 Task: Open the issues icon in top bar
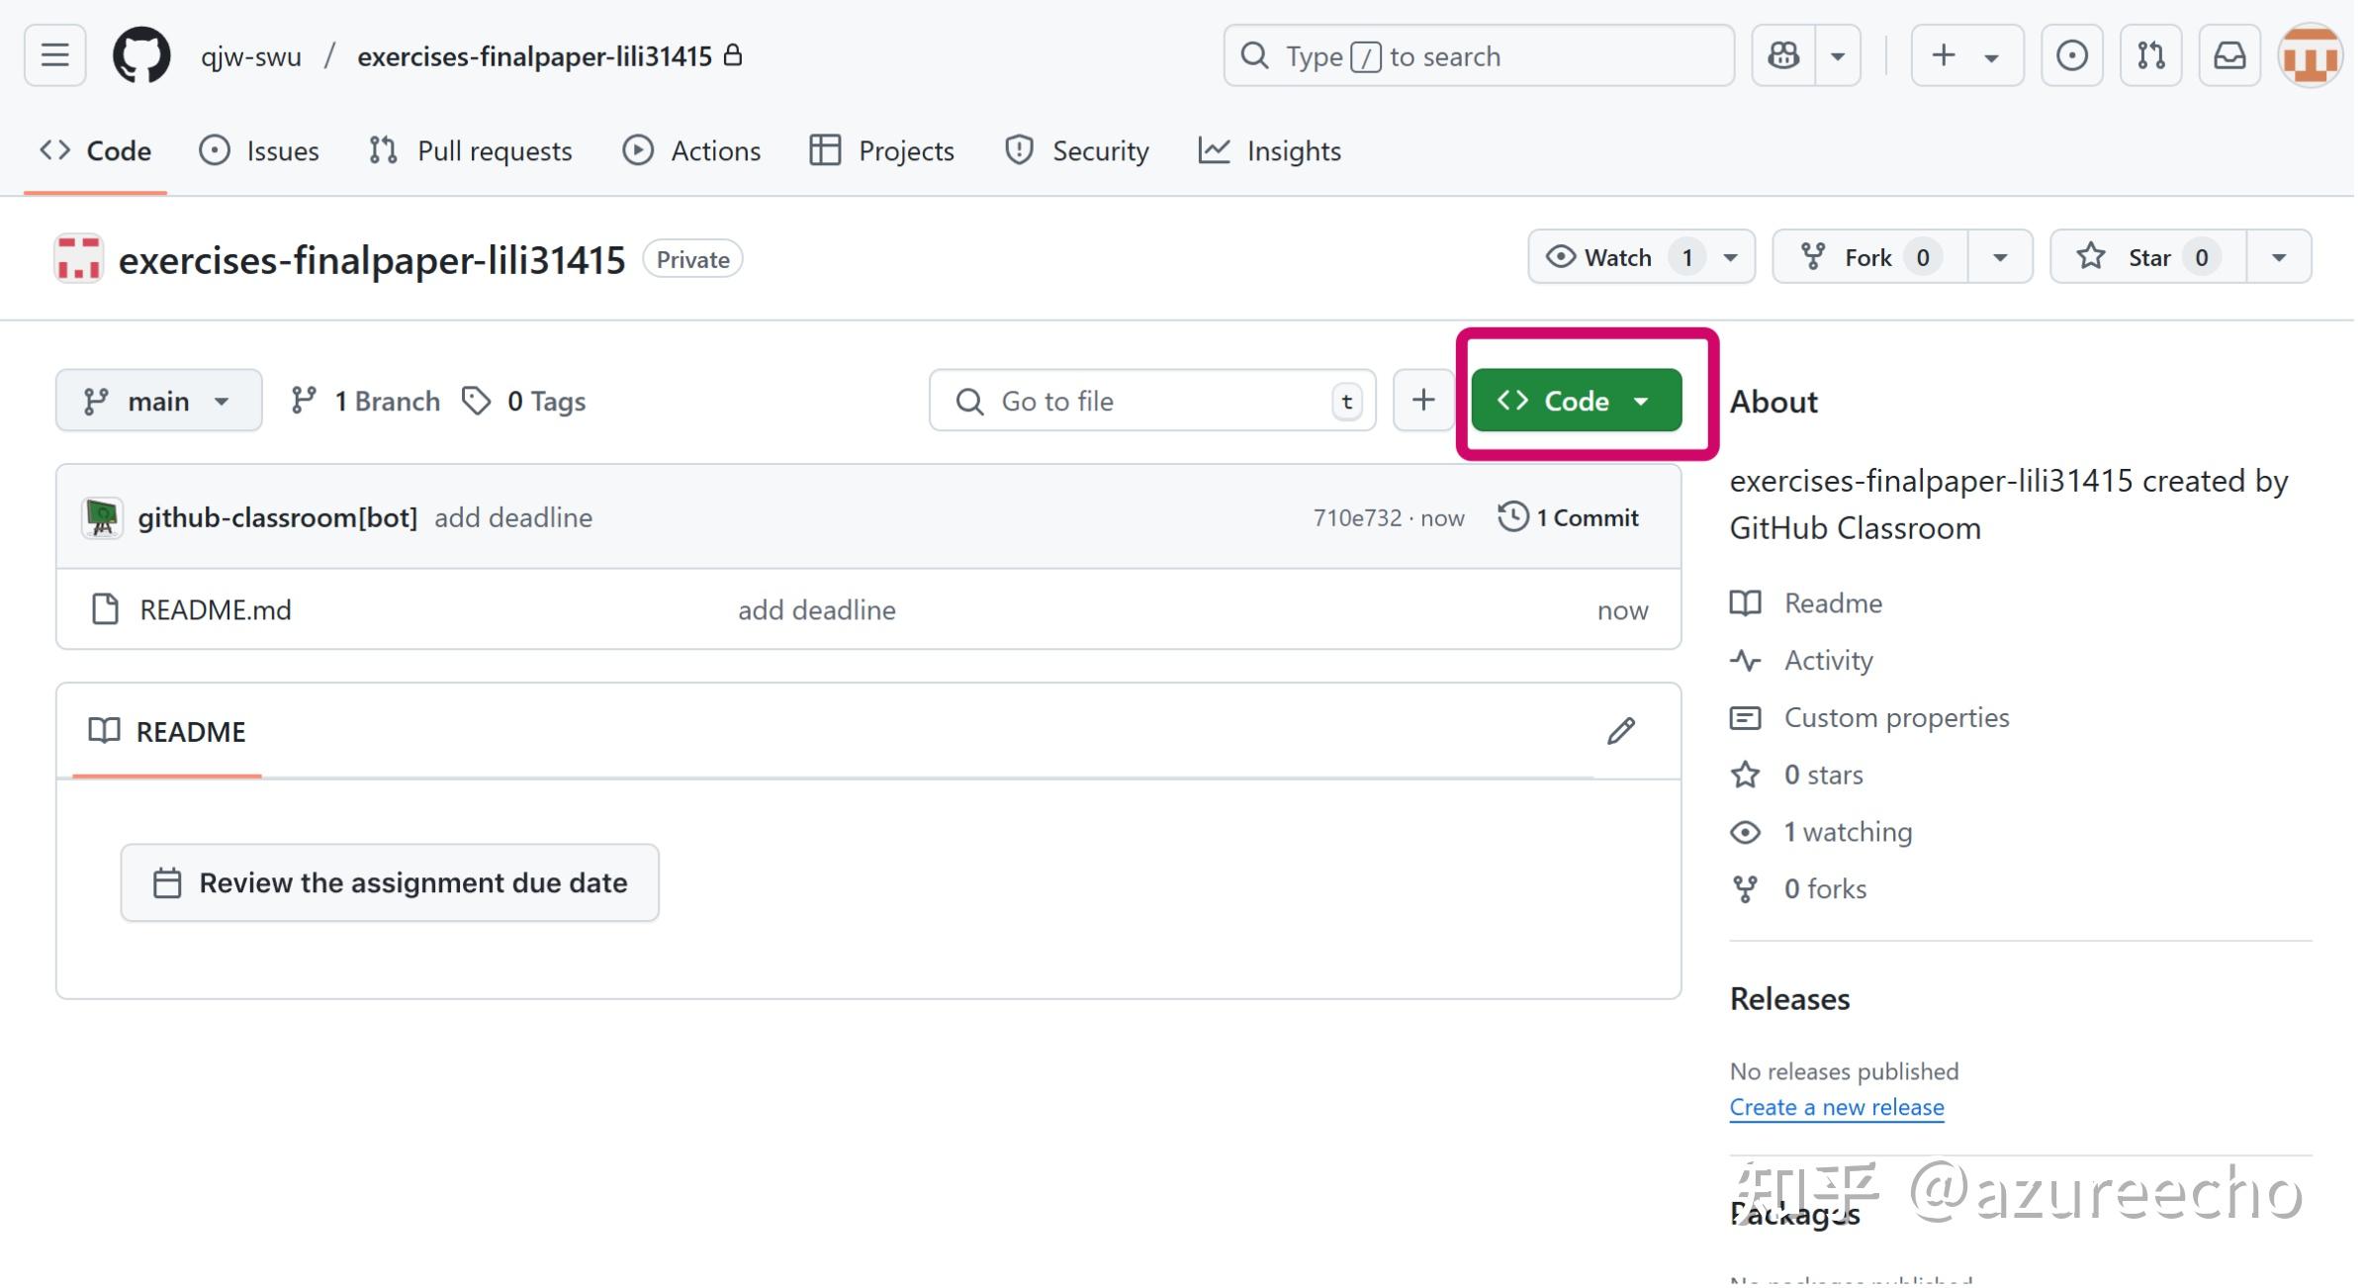pyautogui.click(x=2071, y=55)
